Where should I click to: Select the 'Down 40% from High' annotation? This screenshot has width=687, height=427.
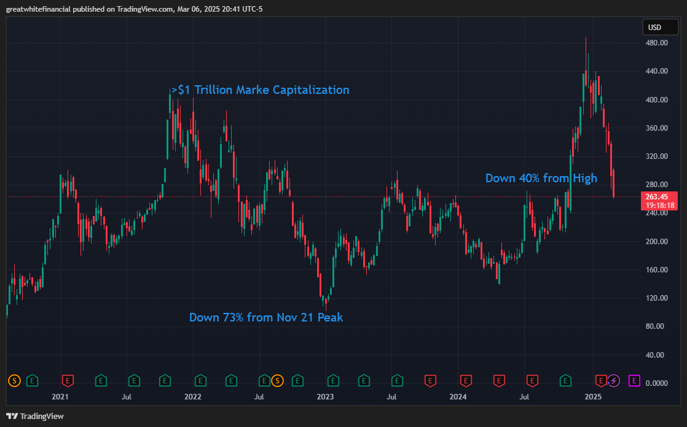pyautogui.click(x=541, y=178)
